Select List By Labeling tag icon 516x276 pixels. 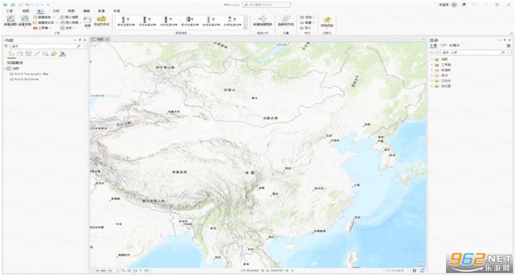54,54
